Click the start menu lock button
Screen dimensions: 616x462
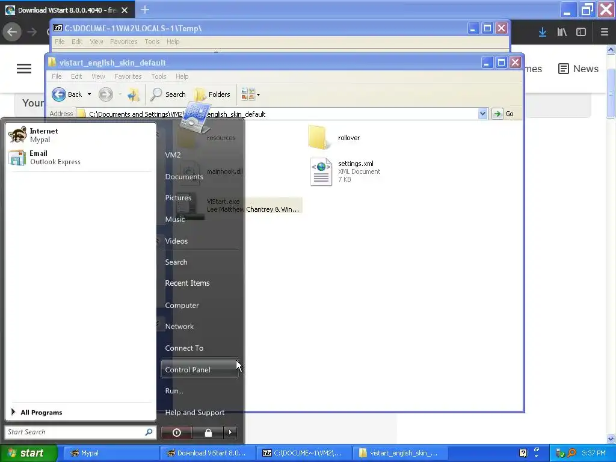point(208,433)
